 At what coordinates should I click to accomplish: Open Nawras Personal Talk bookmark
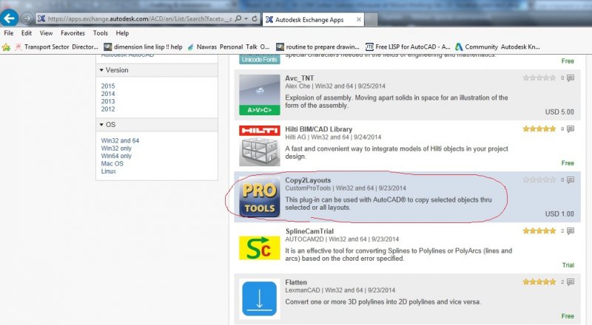229,47
